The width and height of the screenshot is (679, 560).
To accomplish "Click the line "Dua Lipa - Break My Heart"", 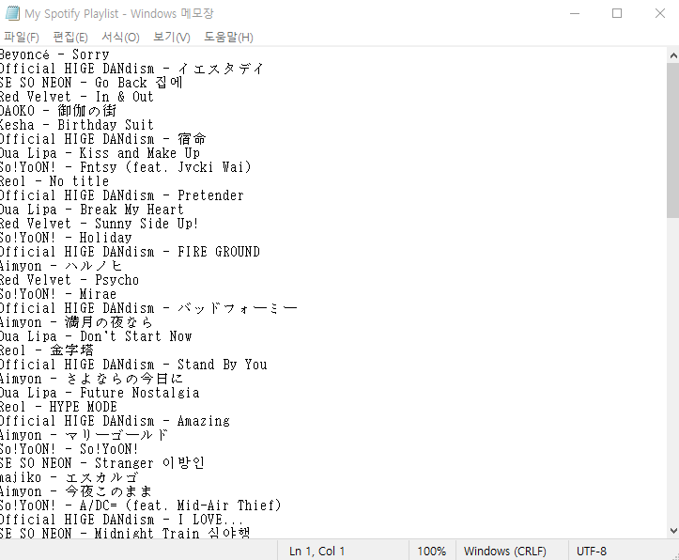I will (92, 210).
